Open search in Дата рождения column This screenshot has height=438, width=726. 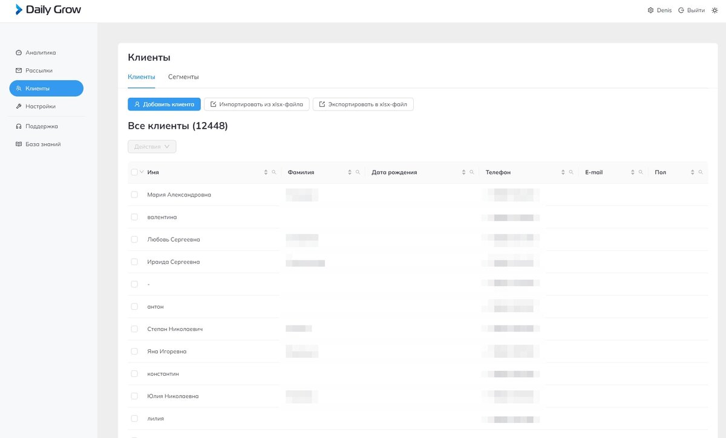pos(472,172)
